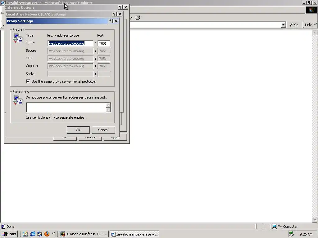Click the Print icon in IE toolbar

138,17
